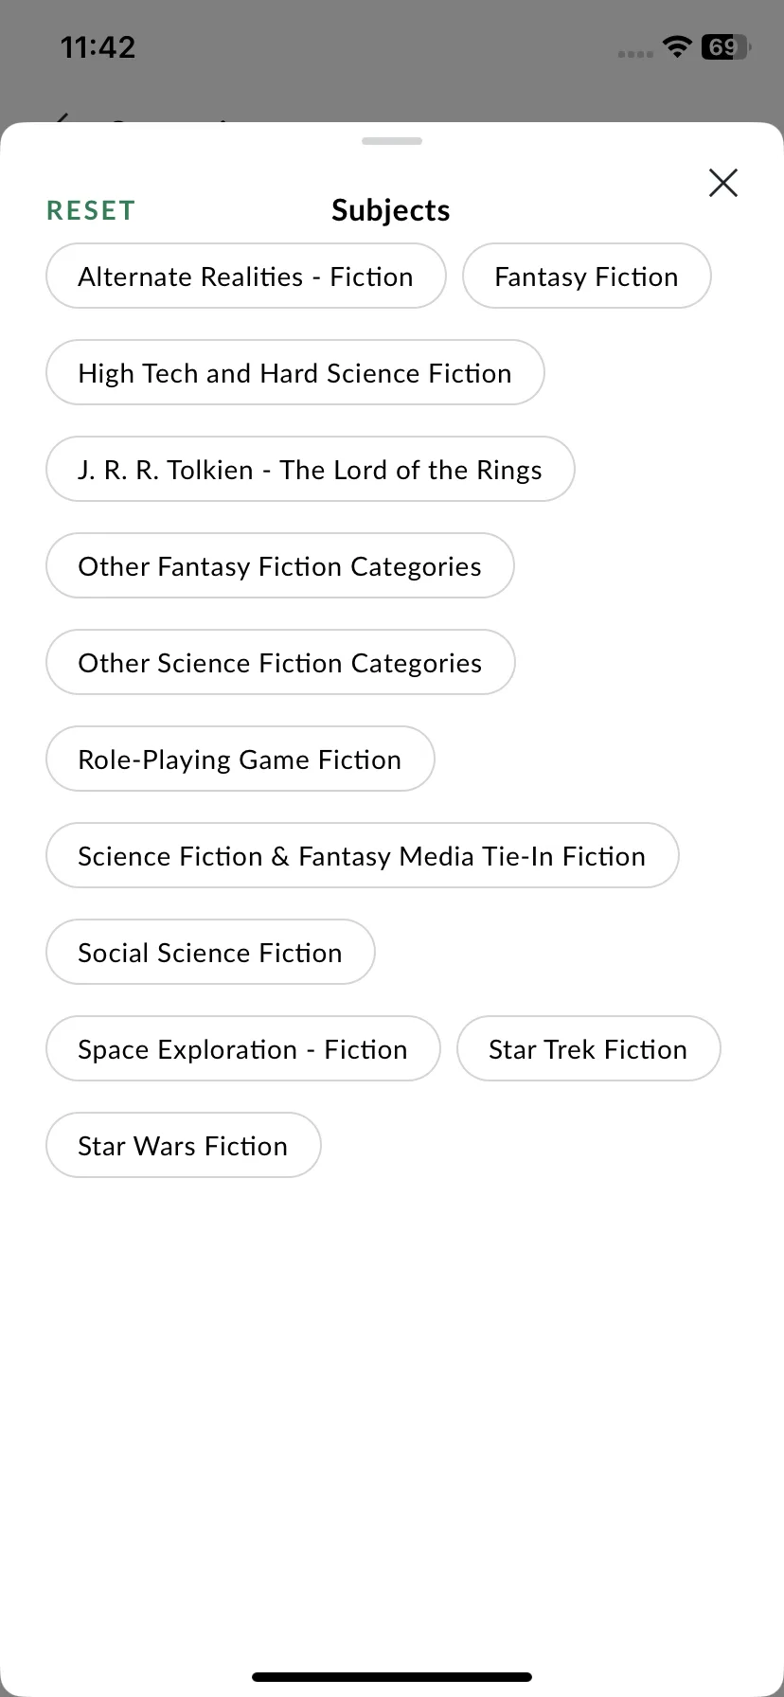Select the Star Wars Fiction filter

click(184, 1145)
